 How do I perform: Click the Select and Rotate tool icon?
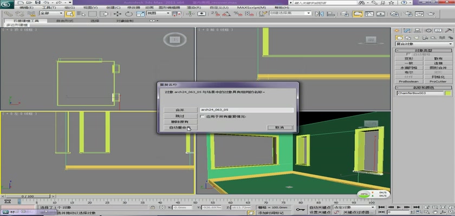coord(129,14)
